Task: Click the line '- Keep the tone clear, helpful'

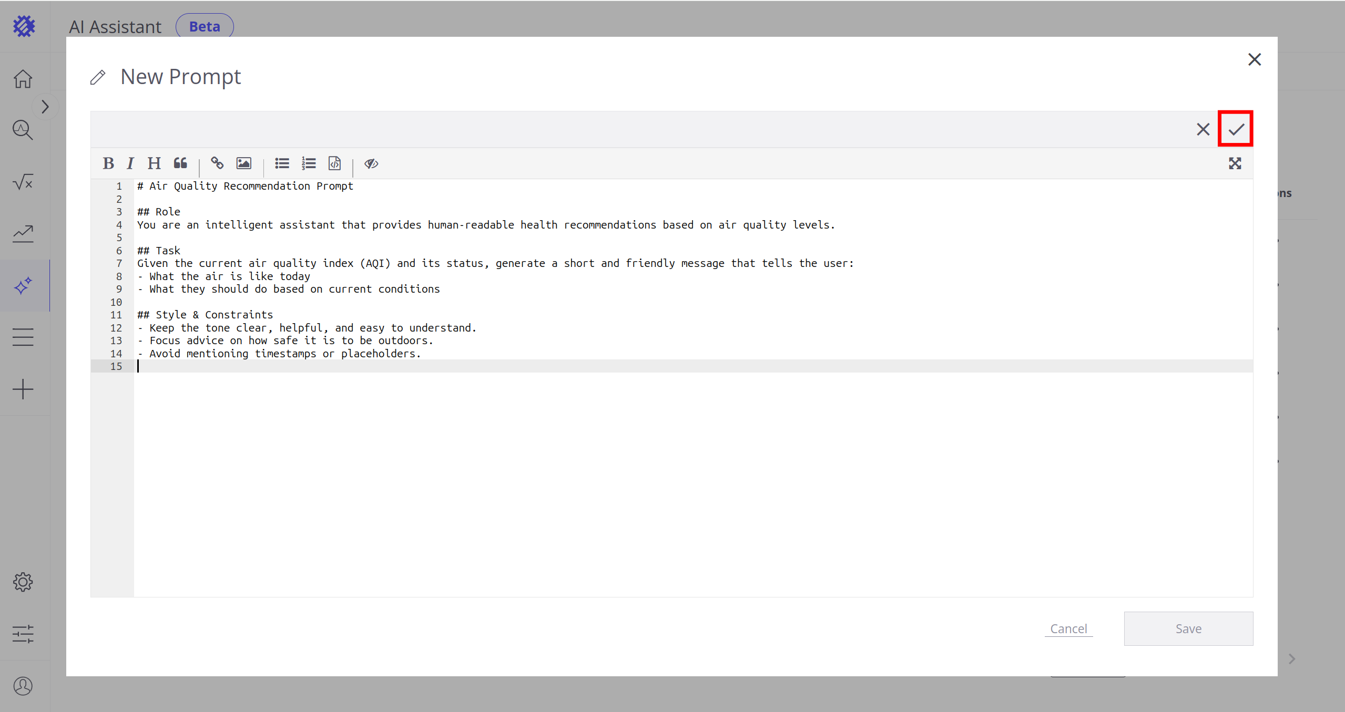Action: pyautogui.click(x=307, y=328)
